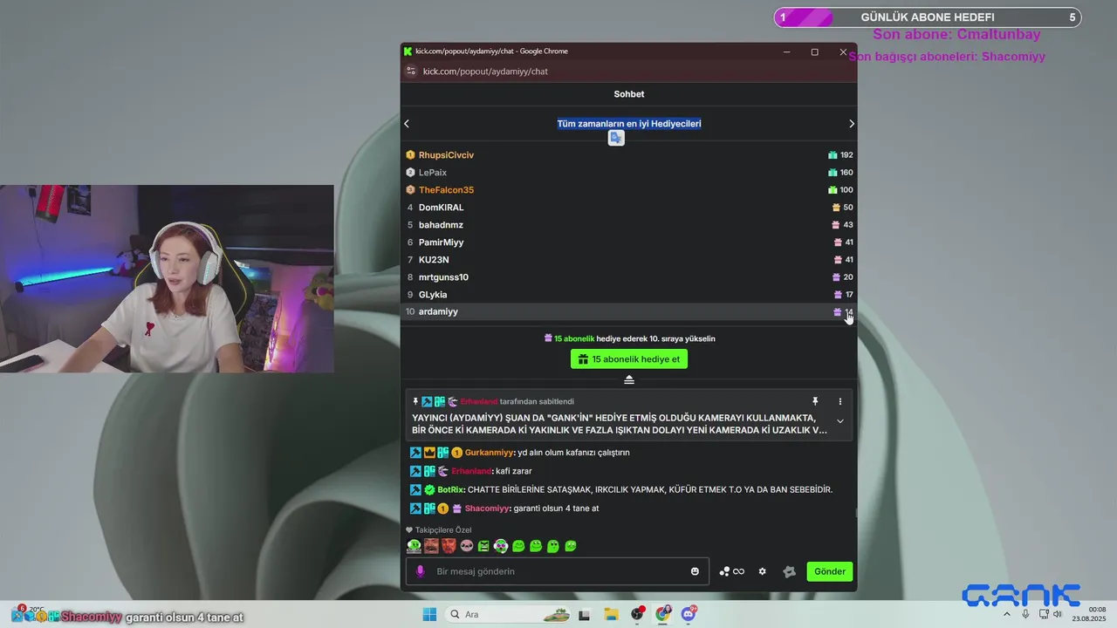Click the microphone icon in message box

pyautogui.click(x=420, y=571)
